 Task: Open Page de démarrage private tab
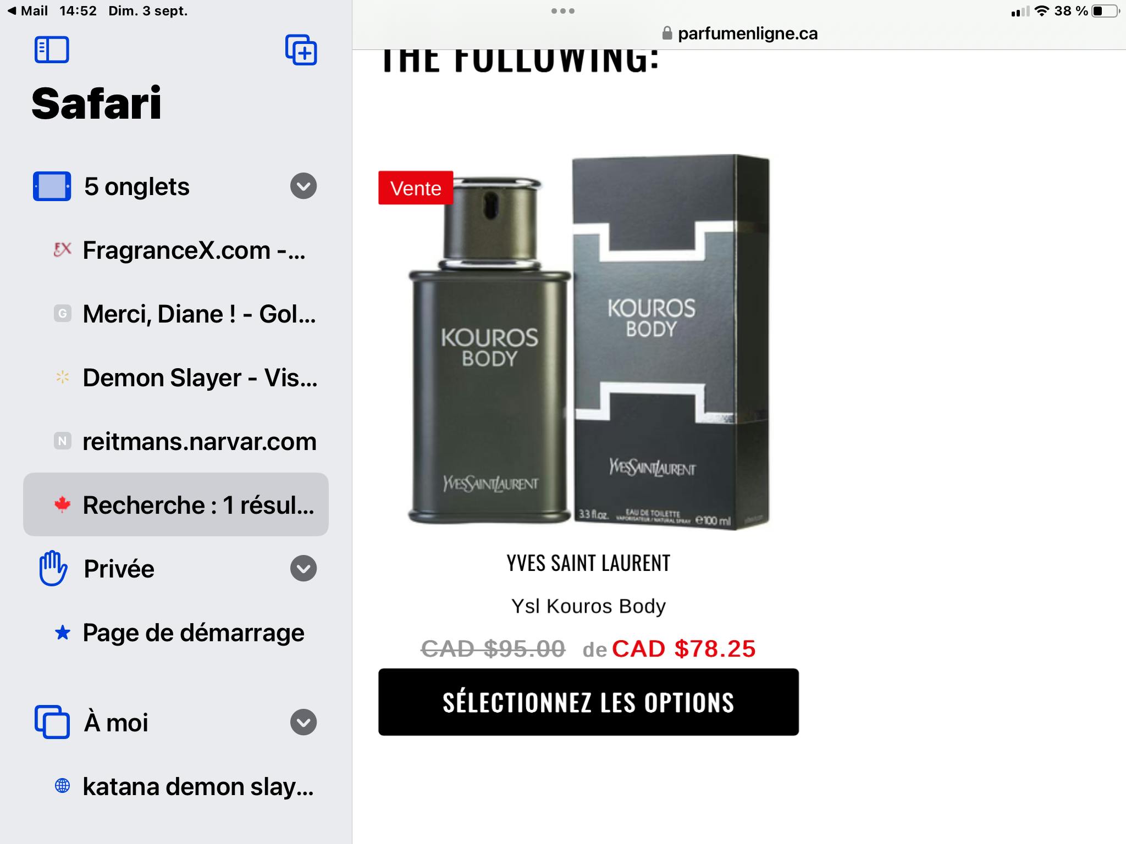pos(176,633)
